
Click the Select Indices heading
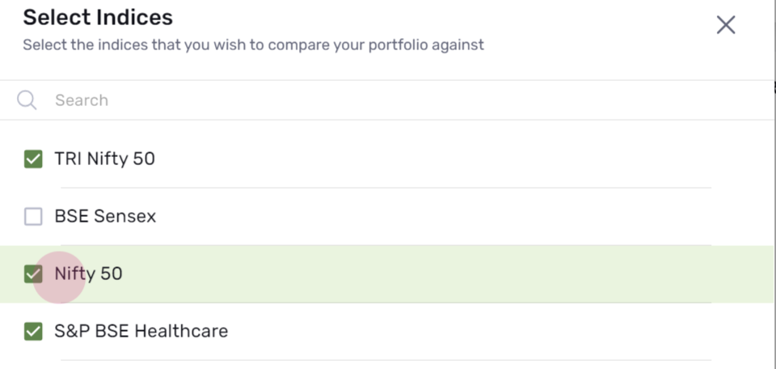pyautogui.click(x=98, y=18)
